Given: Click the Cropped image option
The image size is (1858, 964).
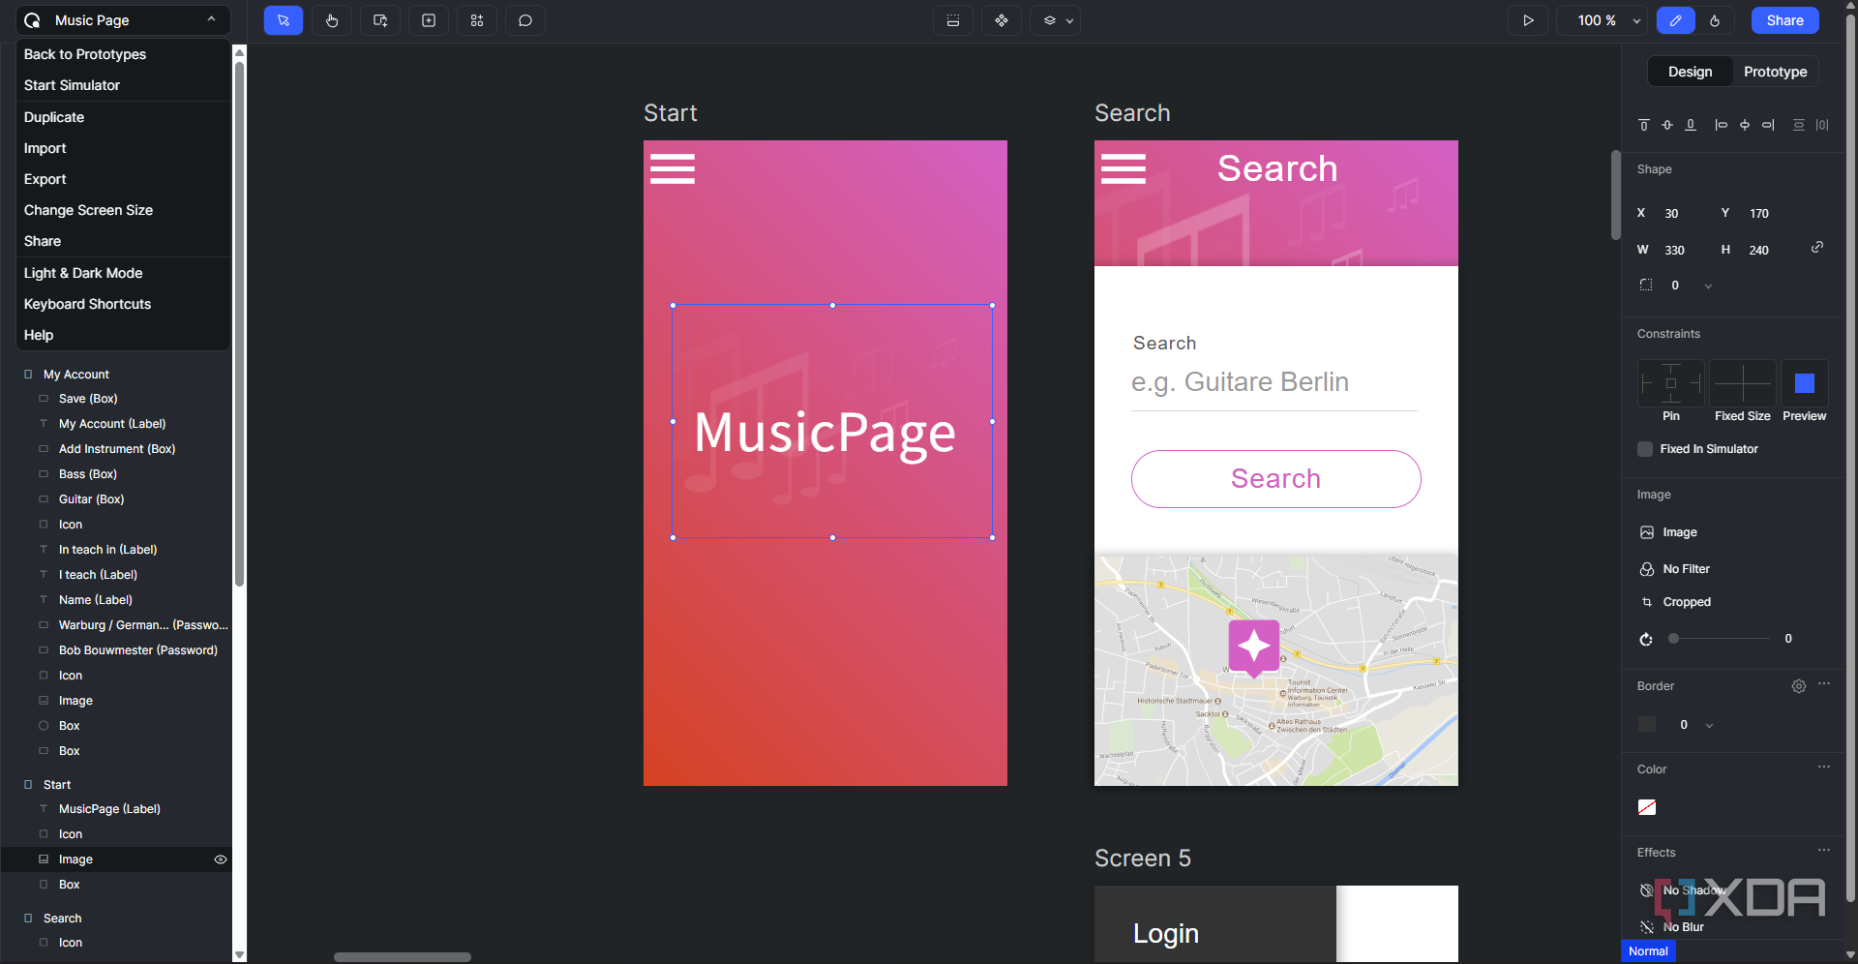Looking at the screenshot, I should (x=1686, y=602).
